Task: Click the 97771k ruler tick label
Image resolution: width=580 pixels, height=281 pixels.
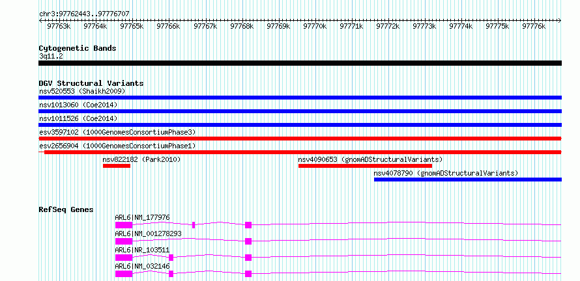Action: click(x=351, y=26)
